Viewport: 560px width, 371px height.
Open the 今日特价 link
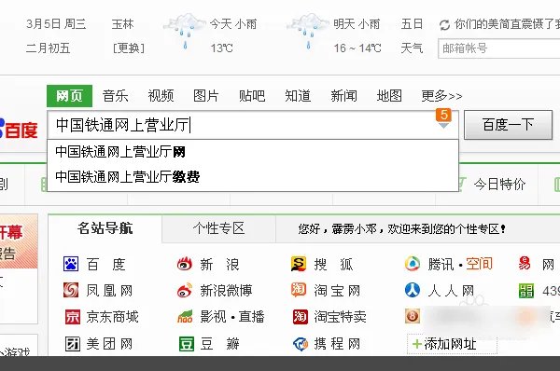[499, 184]
